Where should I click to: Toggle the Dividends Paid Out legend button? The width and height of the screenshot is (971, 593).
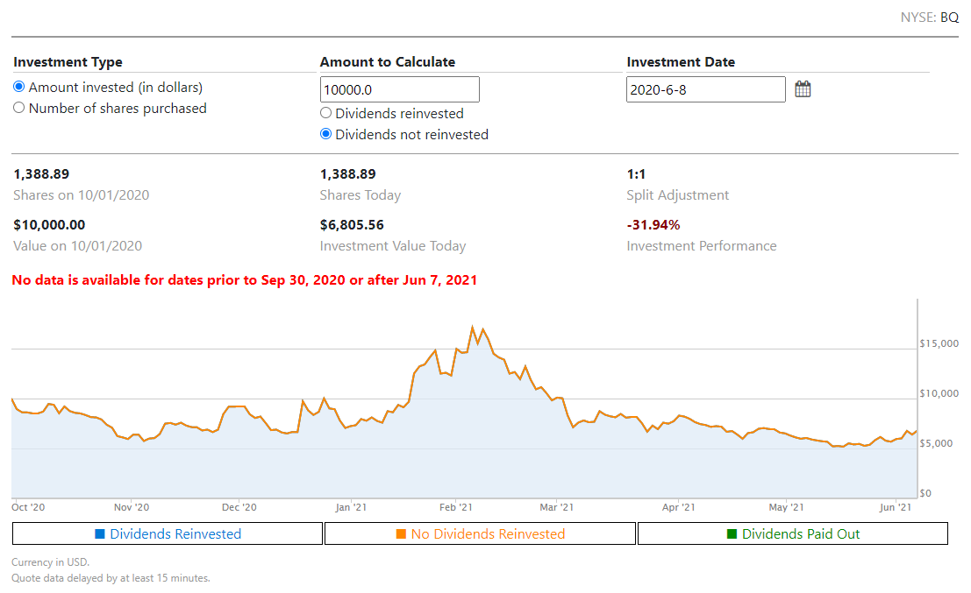point(792,533)
